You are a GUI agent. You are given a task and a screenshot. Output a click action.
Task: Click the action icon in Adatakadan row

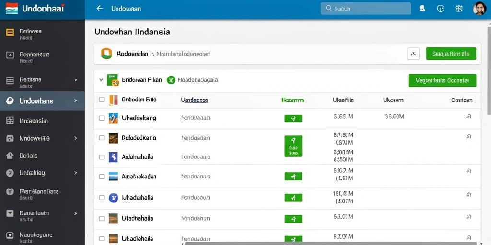pyautogui.click(x=469, y=171)
